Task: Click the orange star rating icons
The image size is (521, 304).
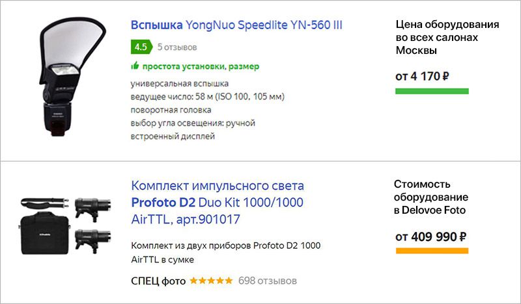Action: [x=211, y=281]
